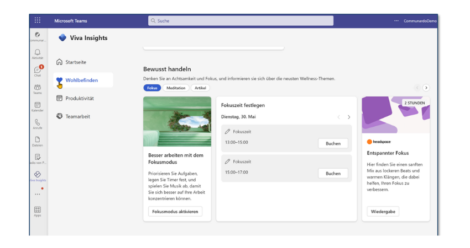The width and height of the screenshot is (470, 248).
Task: Click the search magnifier icon
Action: click(153, 20)
